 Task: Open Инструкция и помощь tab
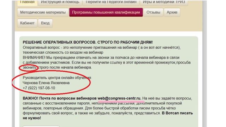(60, 2)
